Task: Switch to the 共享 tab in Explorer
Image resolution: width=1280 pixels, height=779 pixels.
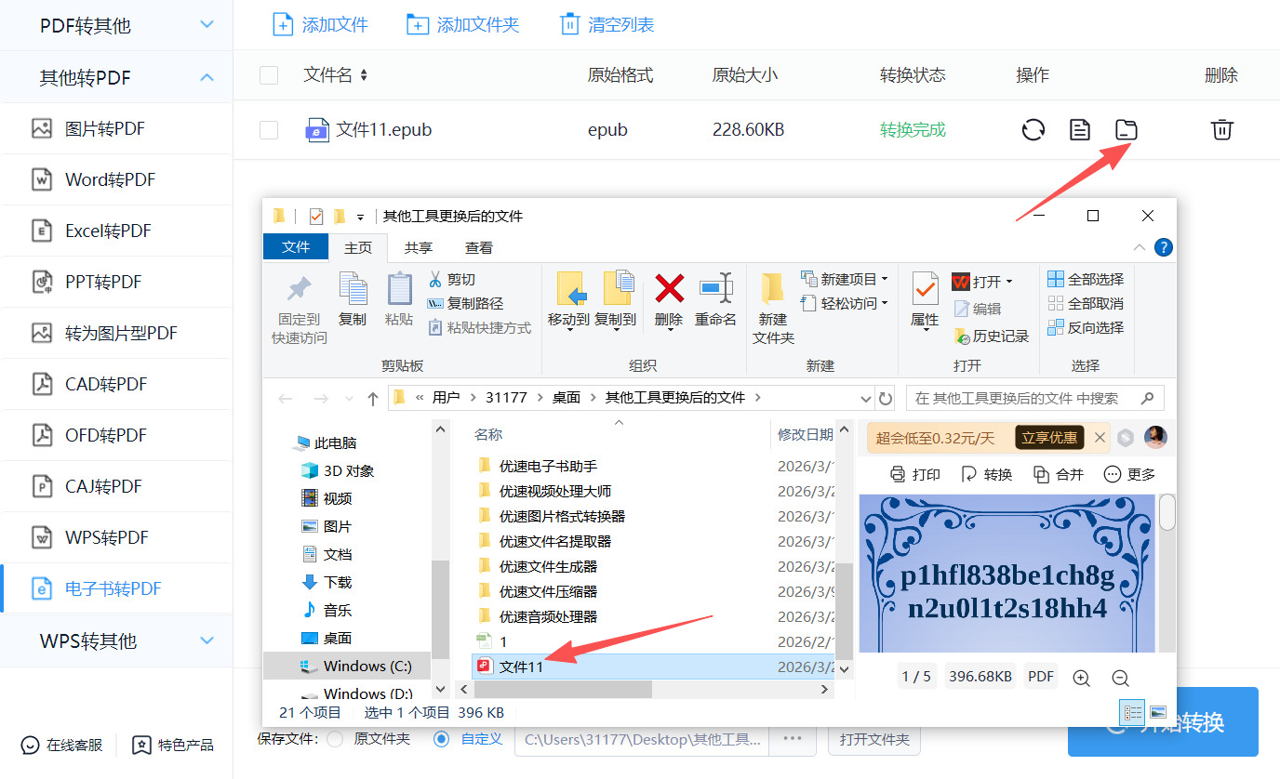Action: coord(419,247)
